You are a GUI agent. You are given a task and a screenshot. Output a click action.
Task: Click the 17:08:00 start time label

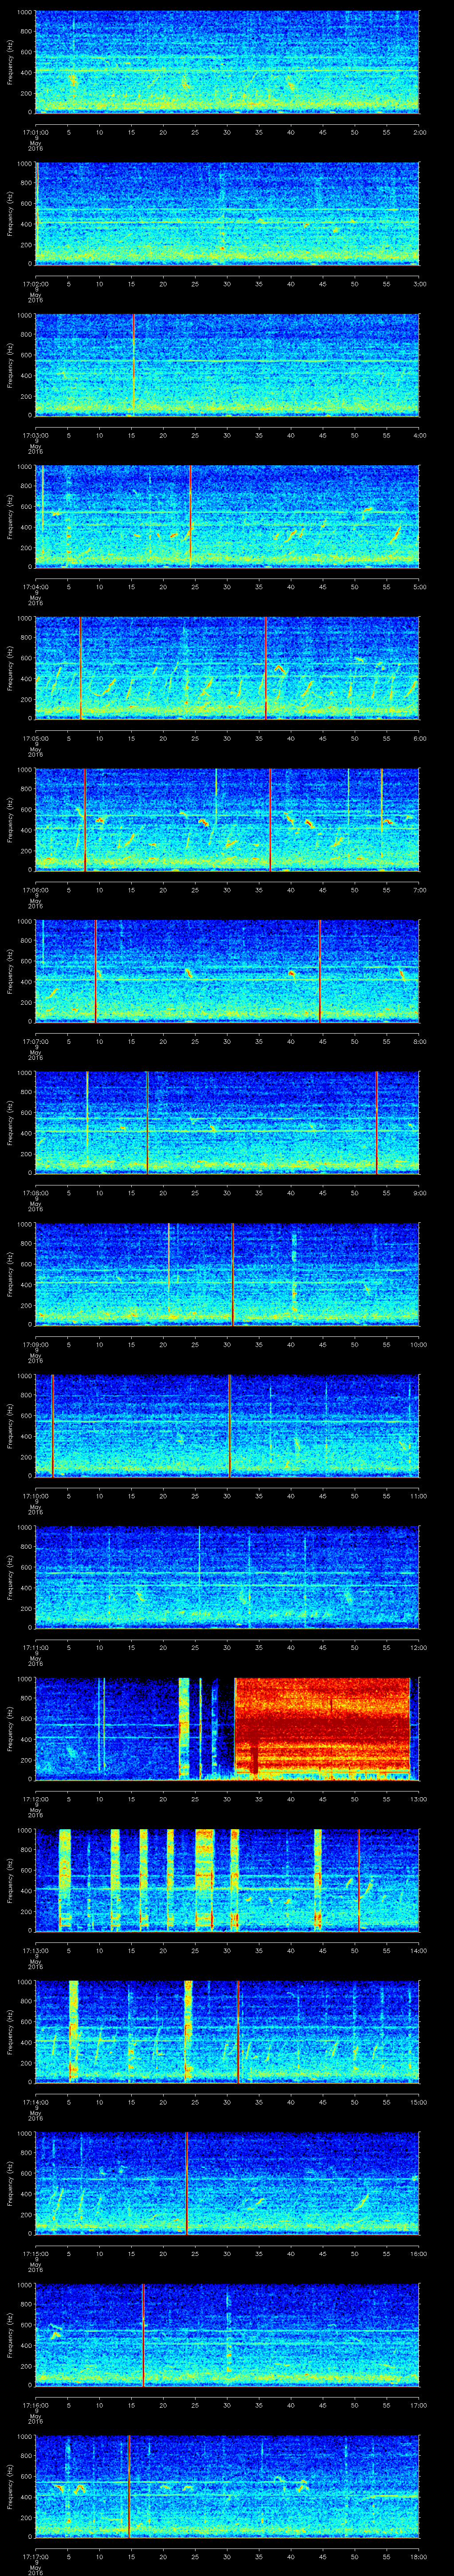[36, 1192]
